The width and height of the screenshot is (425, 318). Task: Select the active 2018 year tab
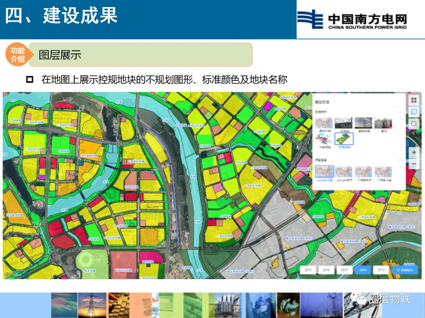click(x=363, y=270)
